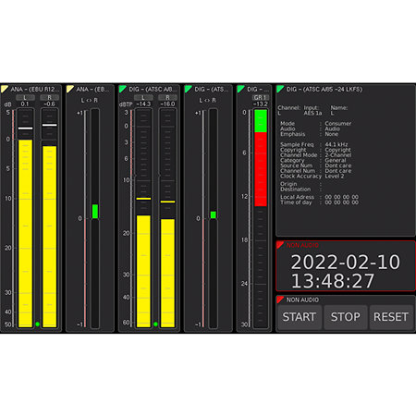Select the GR 1 label

[261, 97]
